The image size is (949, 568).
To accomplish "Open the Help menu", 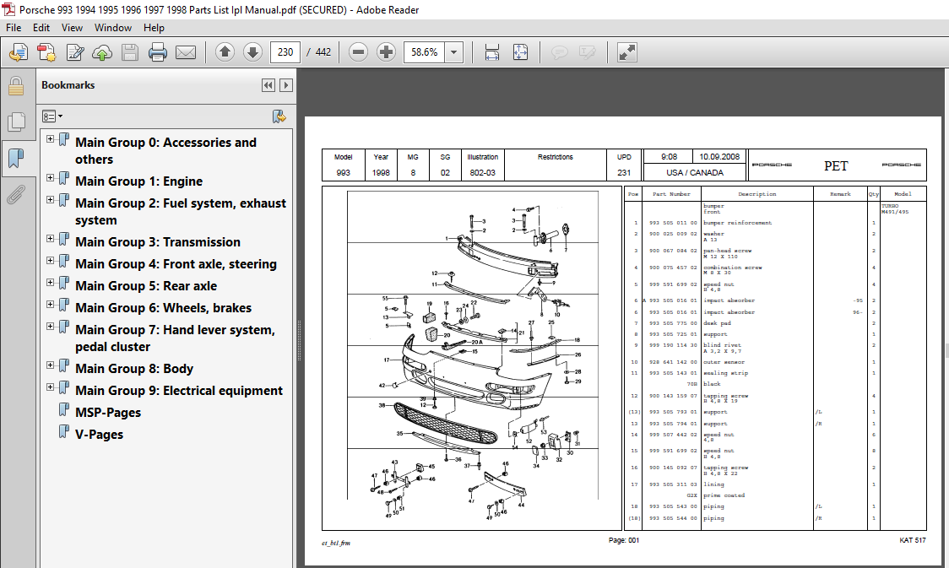I will (154, 28).
